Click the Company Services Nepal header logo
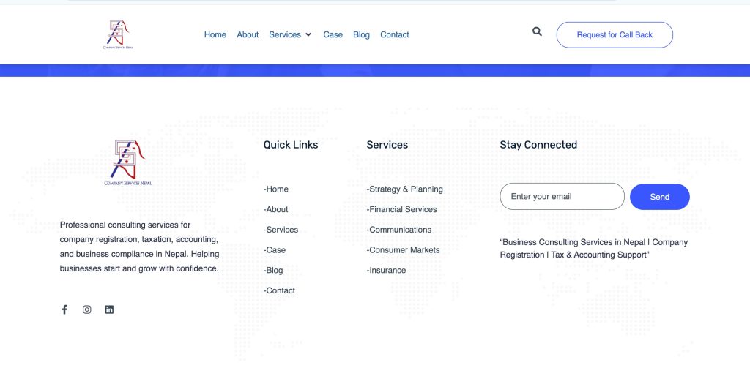This screenshot has height=387, width=750. pyautogui.click(x=118, y=34)
